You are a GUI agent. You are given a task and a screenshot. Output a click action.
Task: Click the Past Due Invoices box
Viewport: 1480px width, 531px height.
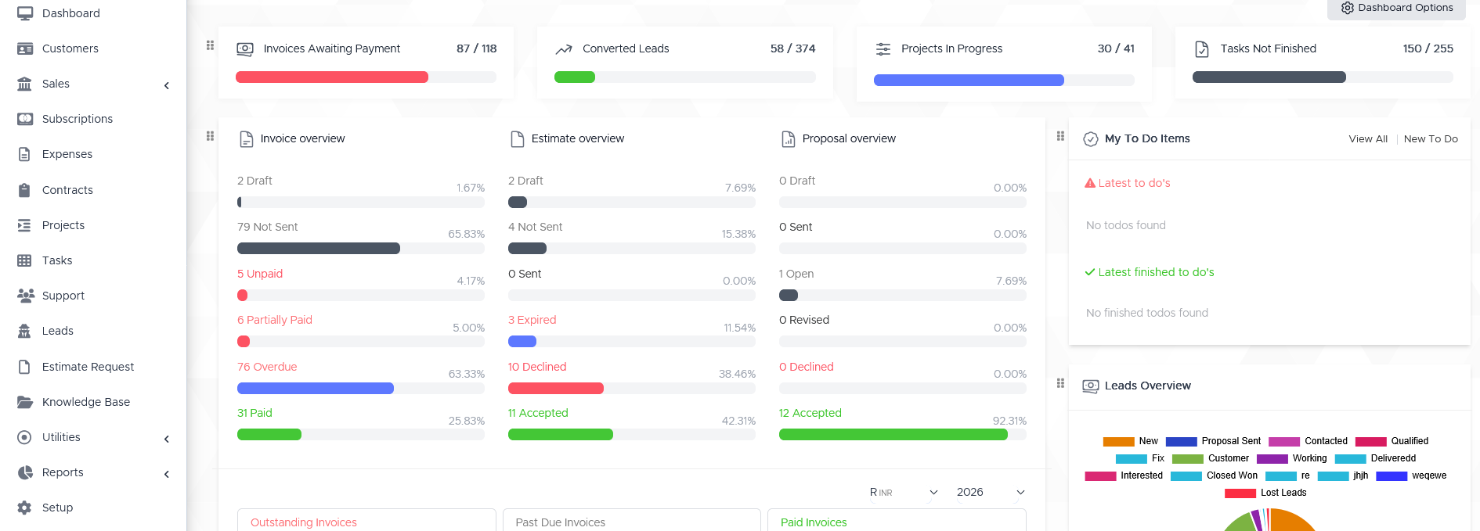(631, 522)
